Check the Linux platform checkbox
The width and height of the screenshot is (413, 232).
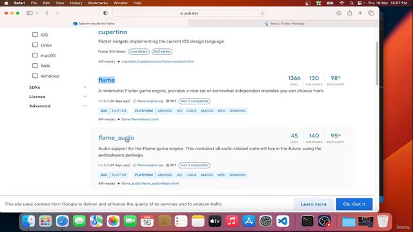pos(35,45)
